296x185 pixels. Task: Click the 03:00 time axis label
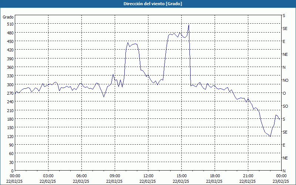coord(48,176)
